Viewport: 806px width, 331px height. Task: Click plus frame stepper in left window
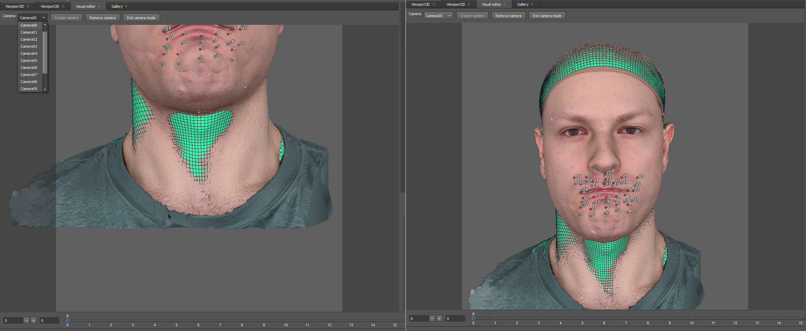pos(34,321)
